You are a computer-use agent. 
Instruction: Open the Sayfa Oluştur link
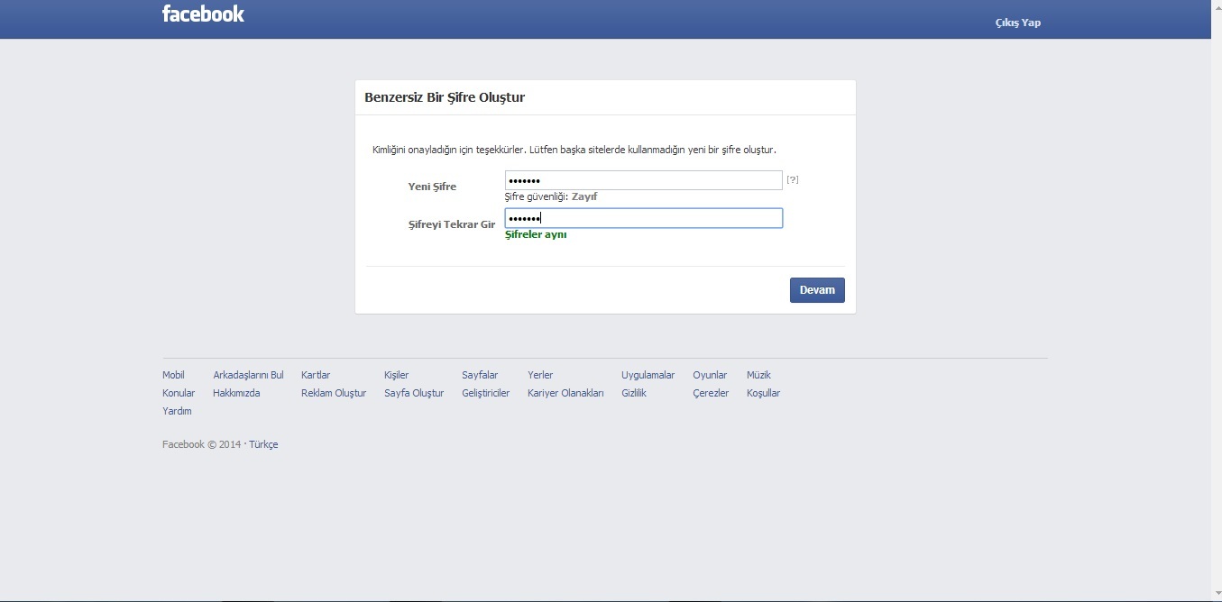pyautogui.click(x=414, y=393)
